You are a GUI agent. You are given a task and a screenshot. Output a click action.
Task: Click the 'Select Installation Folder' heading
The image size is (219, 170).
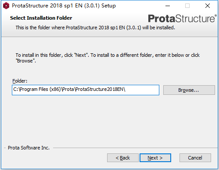[x=41, y=18]
